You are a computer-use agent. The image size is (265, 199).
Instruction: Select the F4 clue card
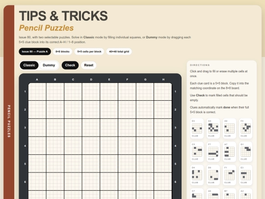coord(245,128)
